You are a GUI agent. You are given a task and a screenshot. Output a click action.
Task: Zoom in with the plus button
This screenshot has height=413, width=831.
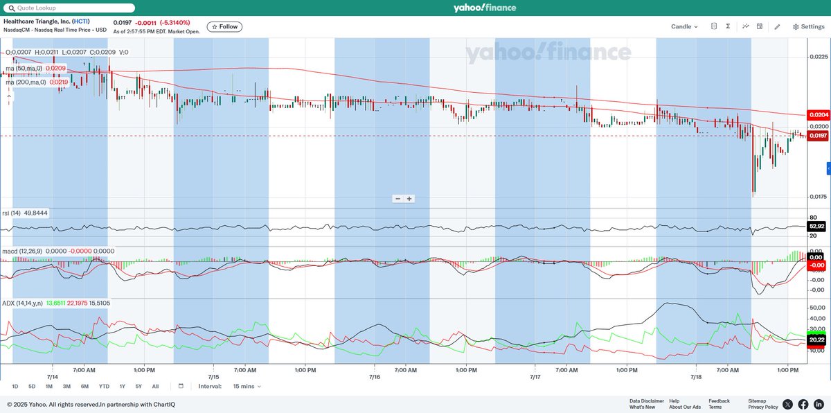pos(409,199)
